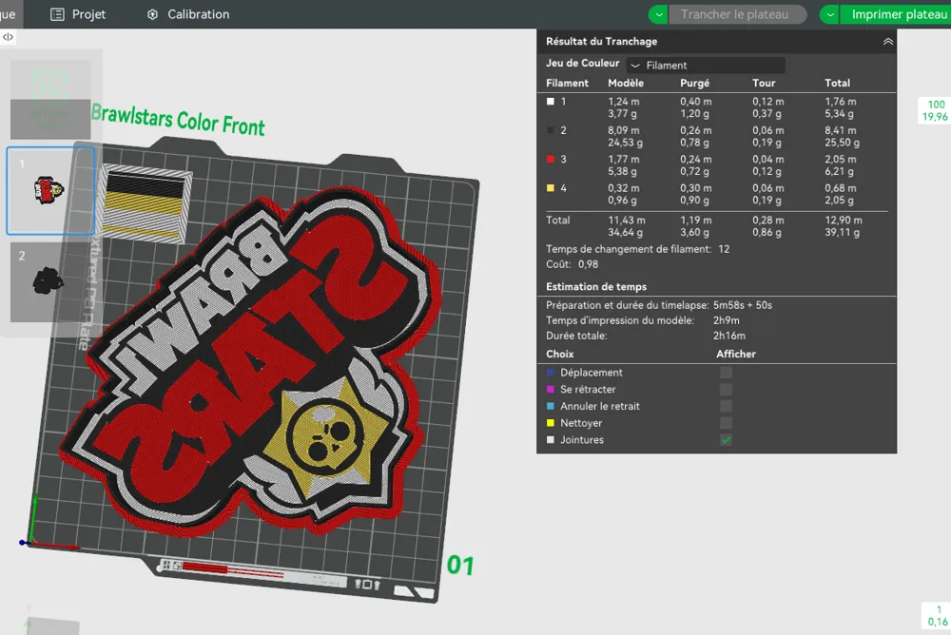
Task: Click the Coût 0,98 value
Action: click(x=588, y=264)
